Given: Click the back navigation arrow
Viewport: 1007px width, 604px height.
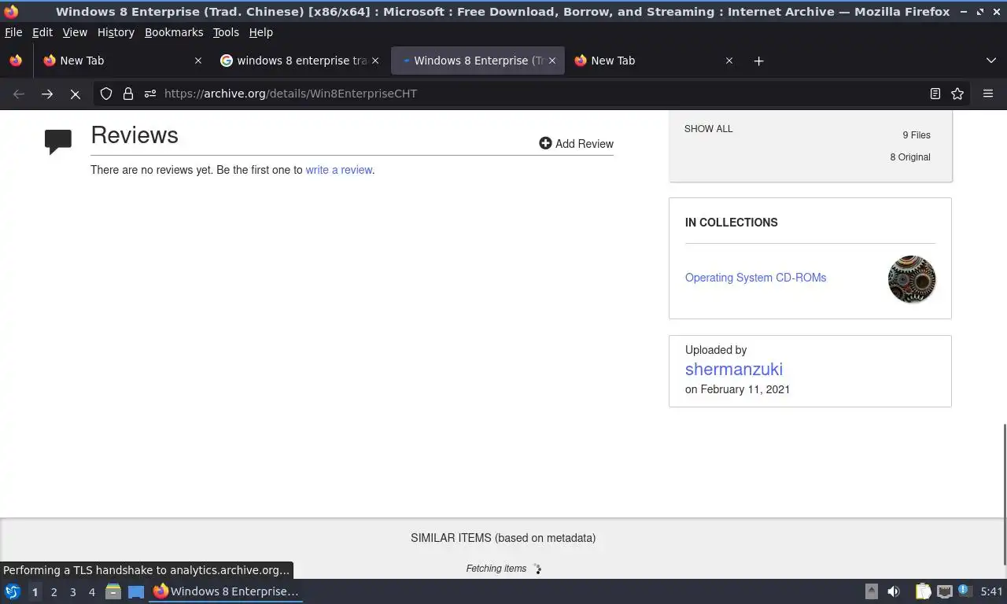Looking at the screenshot, I should tap(19, 94).
